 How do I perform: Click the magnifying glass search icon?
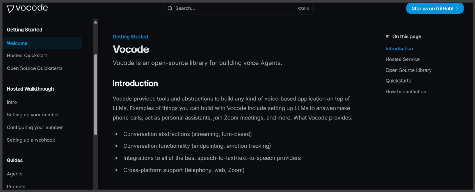coord(170,8)
